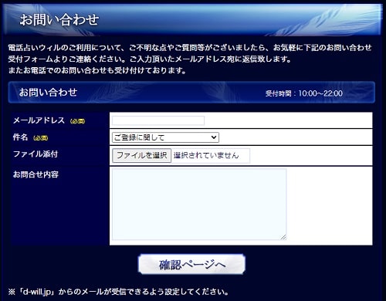Focus the お問合せ内容 text area
This screenshot has height=301, width=386.
click(x=199, y=205)
